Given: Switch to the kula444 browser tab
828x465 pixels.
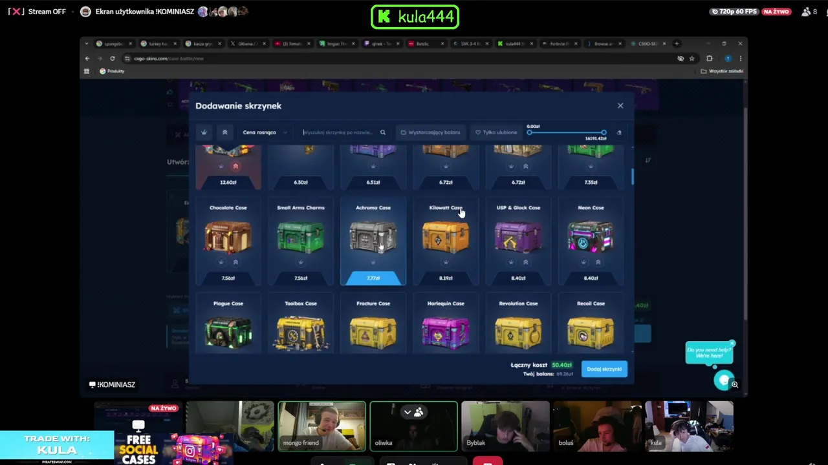Looking at the screenshot, I should [x=516, y=44].
